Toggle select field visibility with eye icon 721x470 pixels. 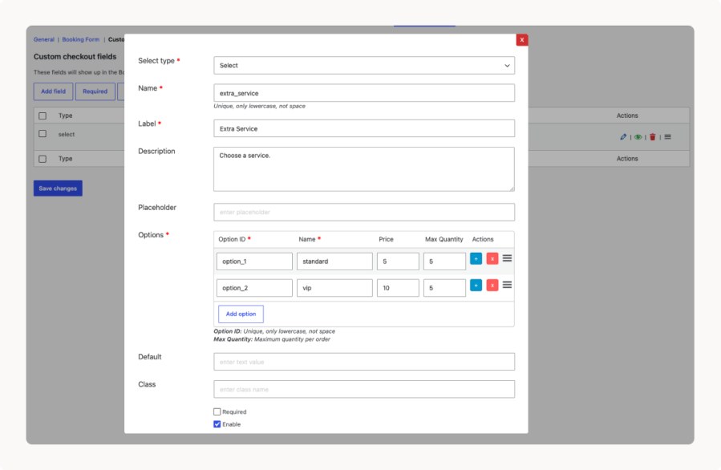(638, 137)
